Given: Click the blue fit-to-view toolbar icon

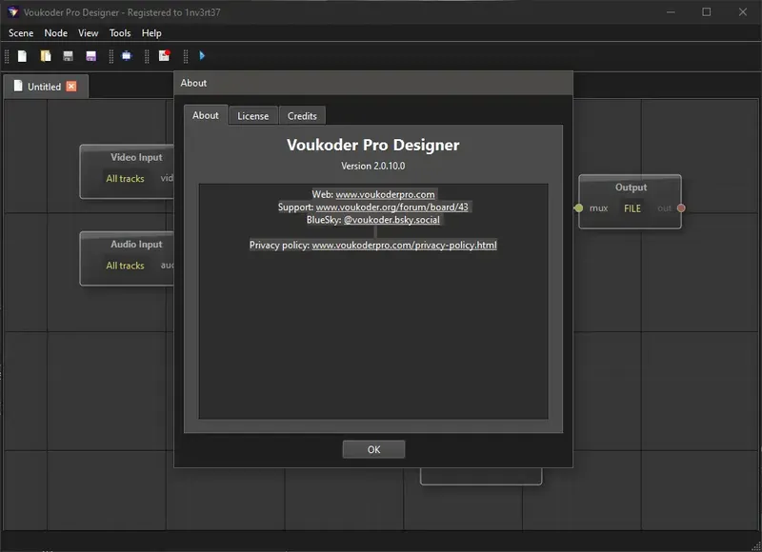Looking at the screenshot, I should click(127, 56).
